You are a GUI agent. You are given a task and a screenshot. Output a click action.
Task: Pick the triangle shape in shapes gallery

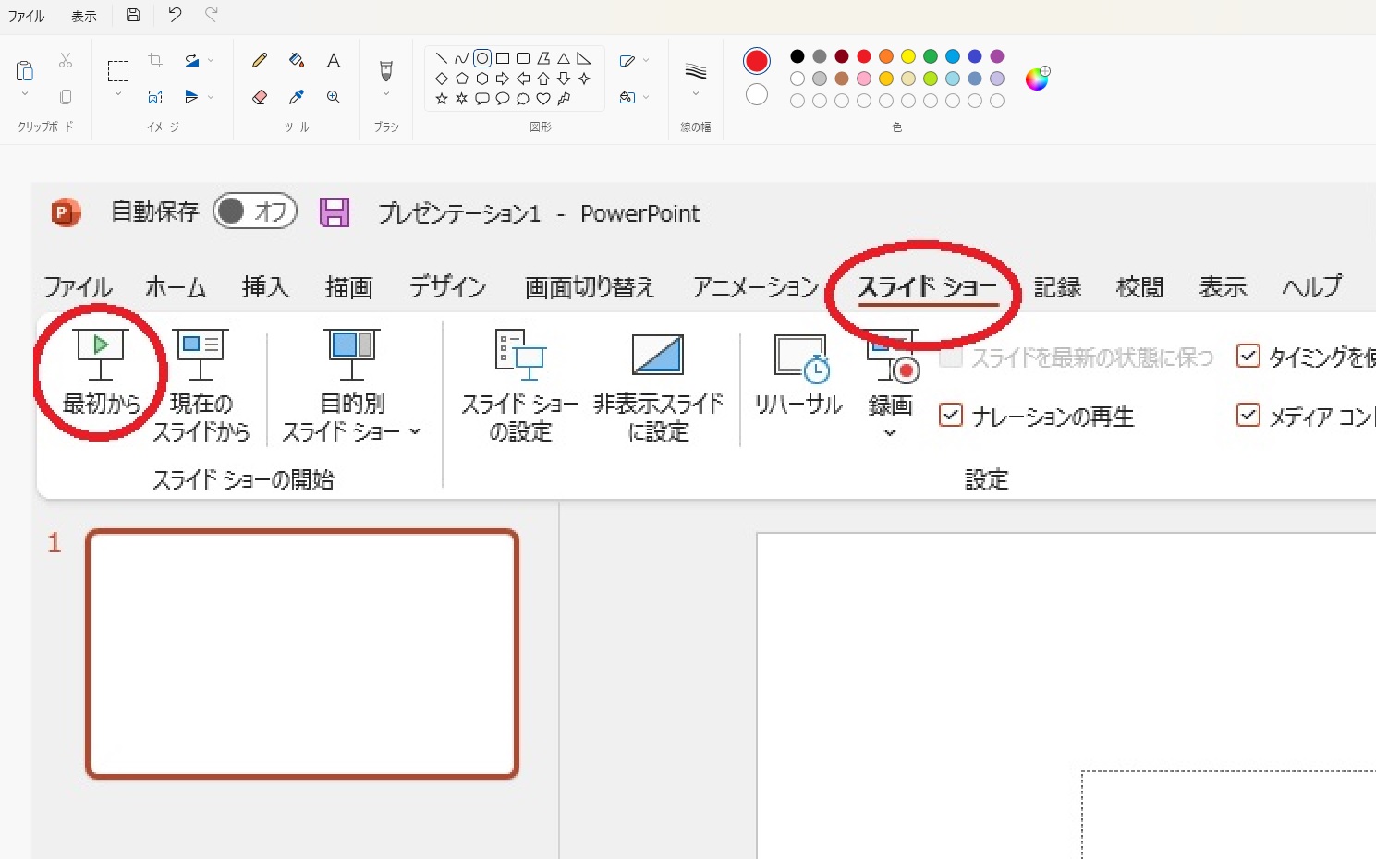[564, 58]
